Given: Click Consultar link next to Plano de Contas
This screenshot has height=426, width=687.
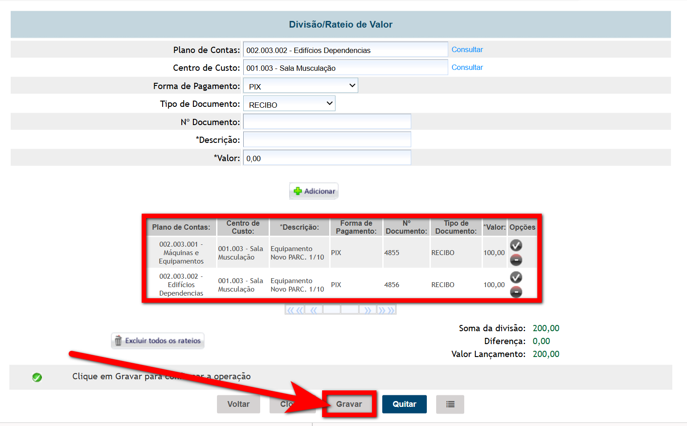Looking at the screenshot, I should (467, 49).
